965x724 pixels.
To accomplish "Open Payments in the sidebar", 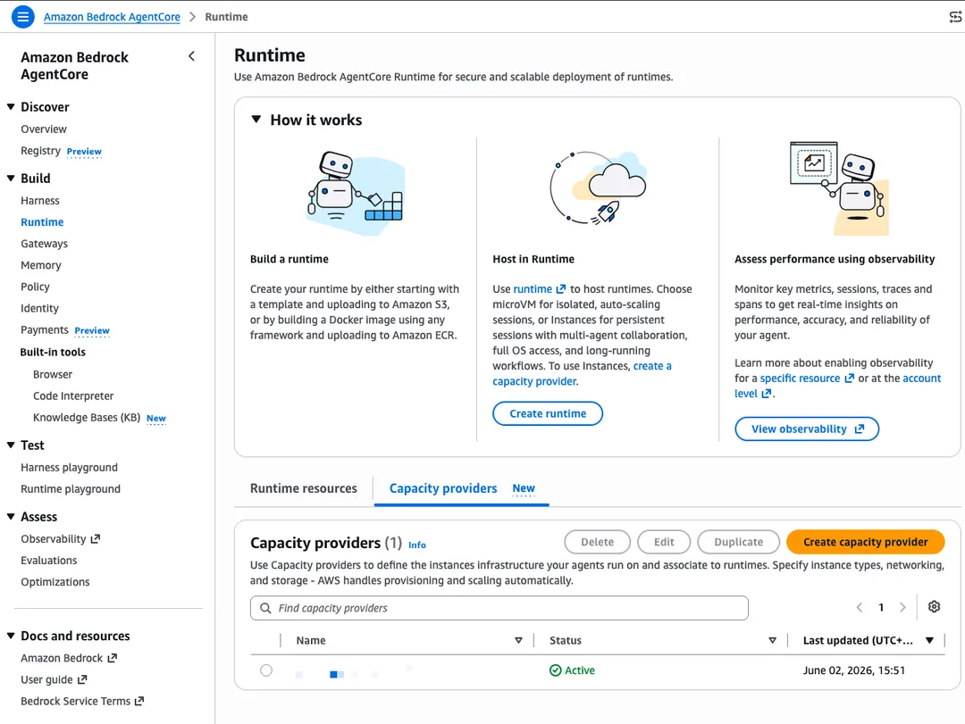I will [45, 329].
